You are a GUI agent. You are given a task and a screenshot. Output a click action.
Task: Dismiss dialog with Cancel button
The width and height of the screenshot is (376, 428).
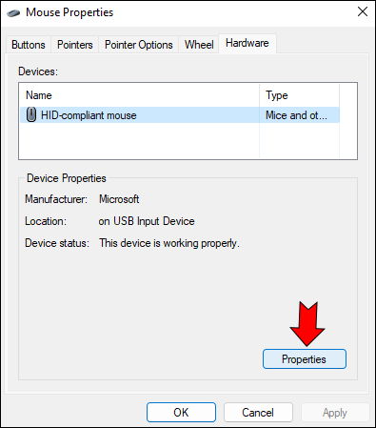pyautogui.click(x=258, y=413)
